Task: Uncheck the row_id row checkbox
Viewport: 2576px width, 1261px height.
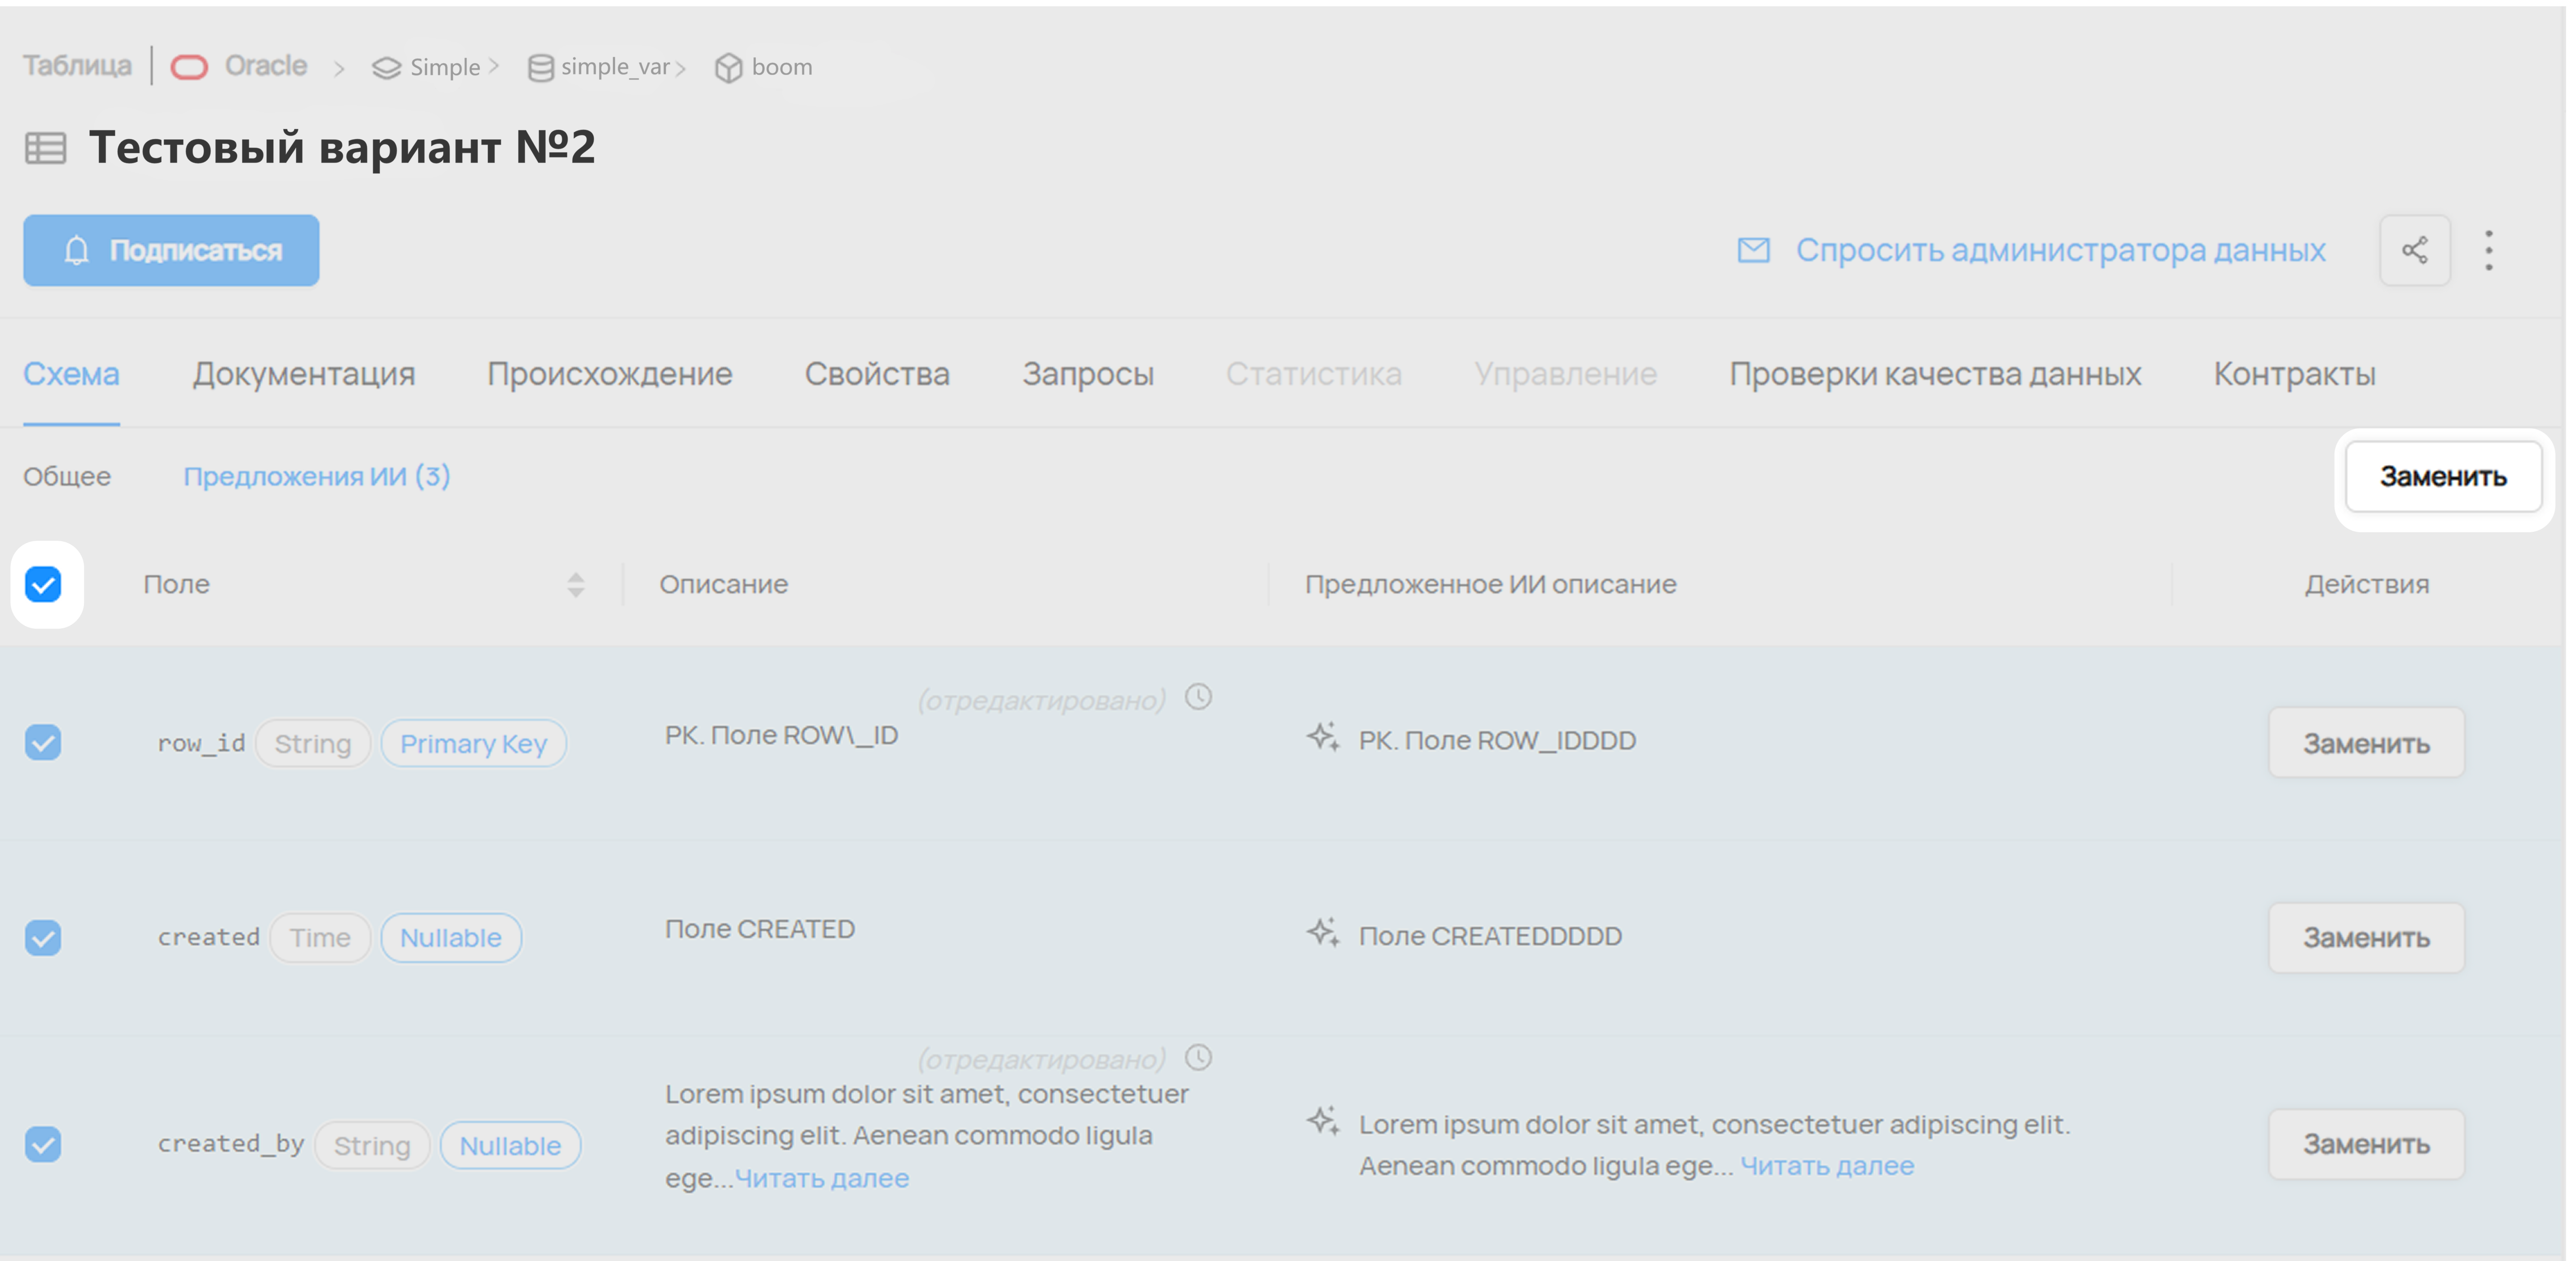Action: (x=44, y=742)
